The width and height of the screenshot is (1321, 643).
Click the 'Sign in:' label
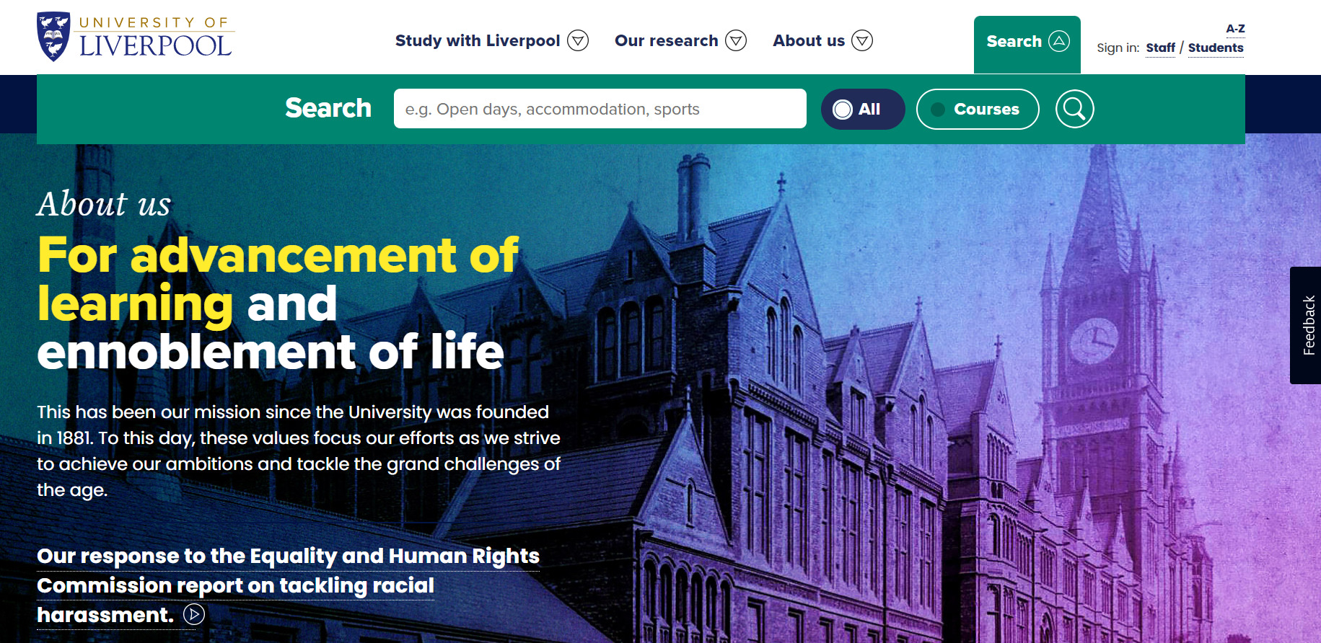[x=1118, y=48]
